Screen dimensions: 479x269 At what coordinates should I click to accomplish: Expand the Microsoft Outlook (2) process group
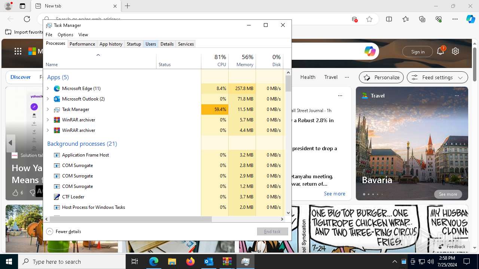pyautogui.click(x=48, y=99)
